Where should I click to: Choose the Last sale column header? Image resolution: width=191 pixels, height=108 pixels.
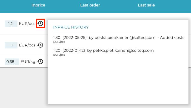pyautogui.click(x=146, y=5)
